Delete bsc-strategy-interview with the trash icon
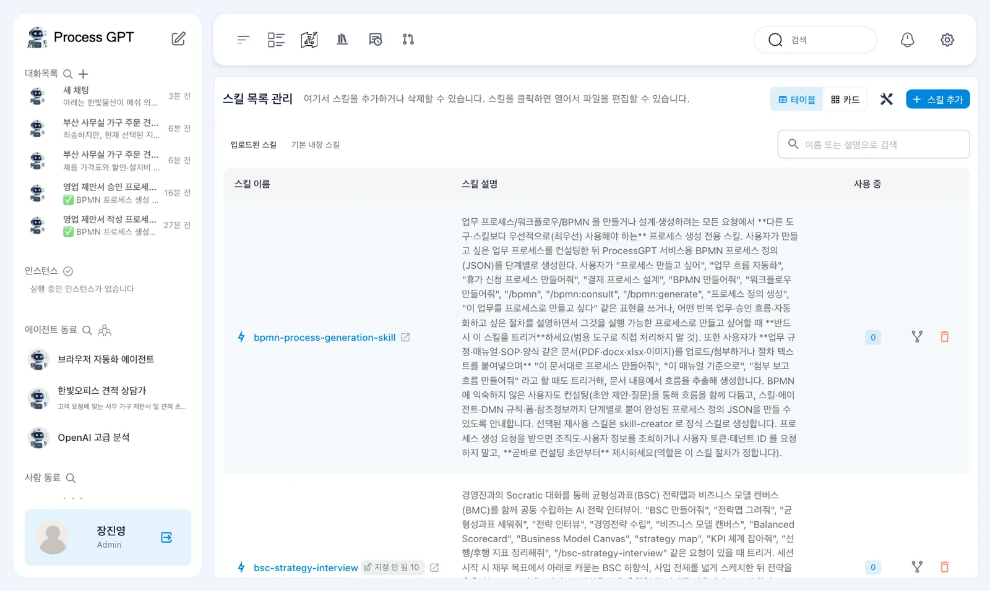This screenshot has height=591, width=990. (x=944, y=567)
